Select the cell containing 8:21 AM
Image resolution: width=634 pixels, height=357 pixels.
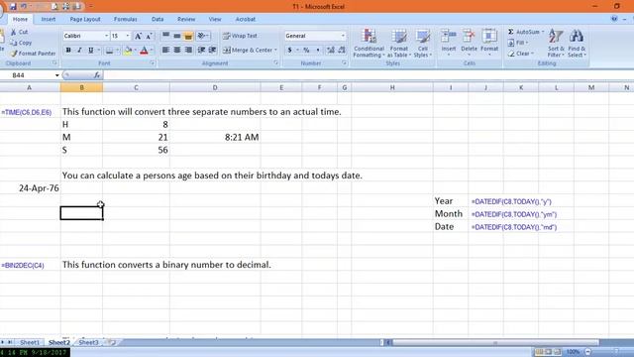coord(215,137)
